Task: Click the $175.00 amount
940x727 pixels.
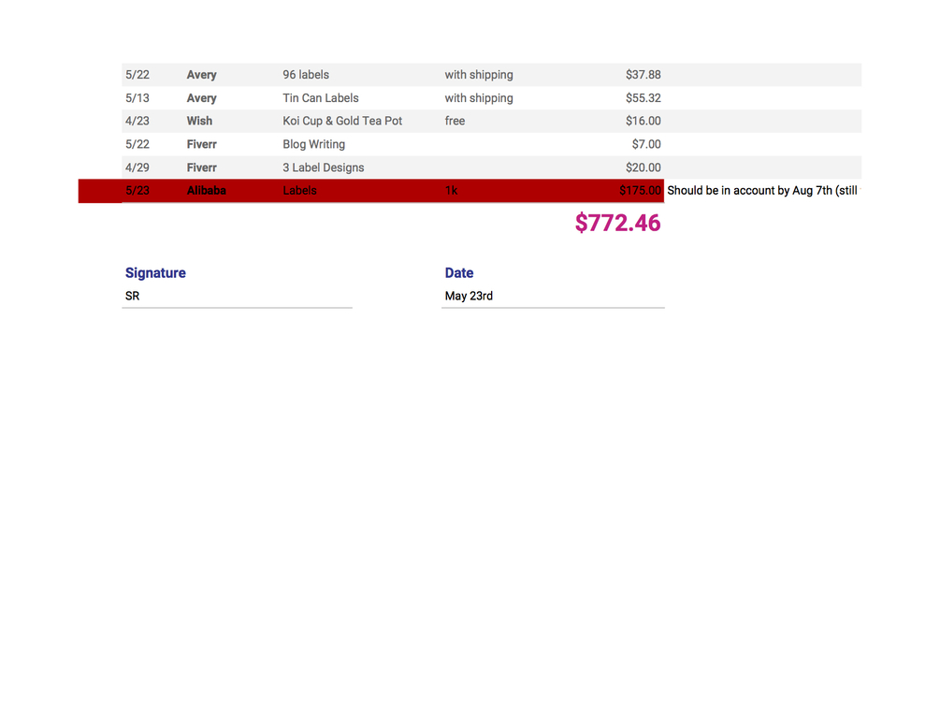Action: [641, 191]
